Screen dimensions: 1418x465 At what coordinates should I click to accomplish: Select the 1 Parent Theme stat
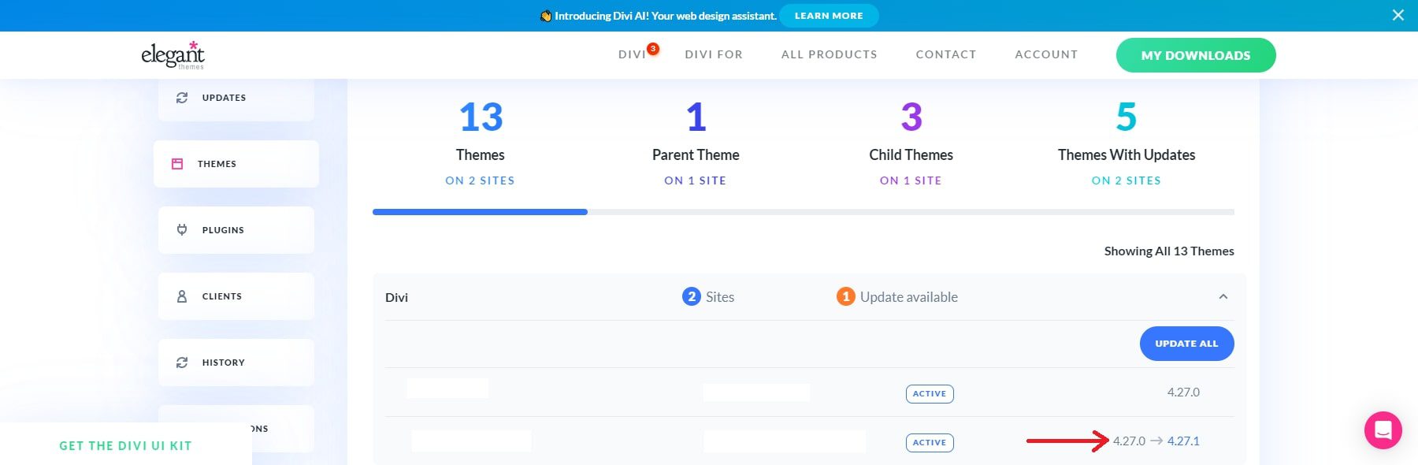click(696, 143)
